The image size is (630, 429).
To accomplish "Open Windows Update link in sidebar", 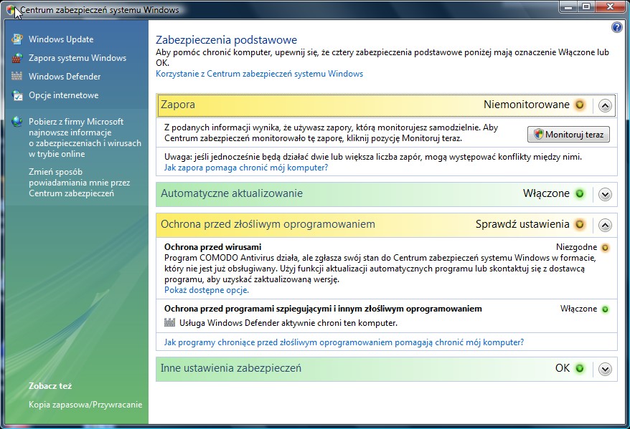I will coord(61,39).
